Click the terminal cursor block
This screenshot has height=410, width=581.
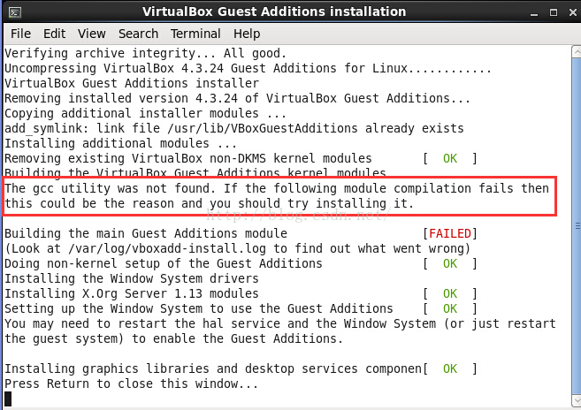pyautogui.click(x=8, y=399)
